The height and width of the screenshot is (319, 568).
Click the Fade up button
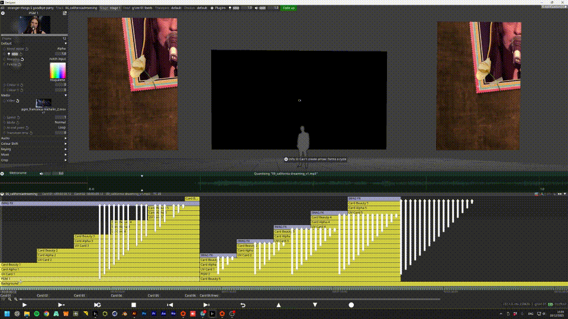coord(289,8)
